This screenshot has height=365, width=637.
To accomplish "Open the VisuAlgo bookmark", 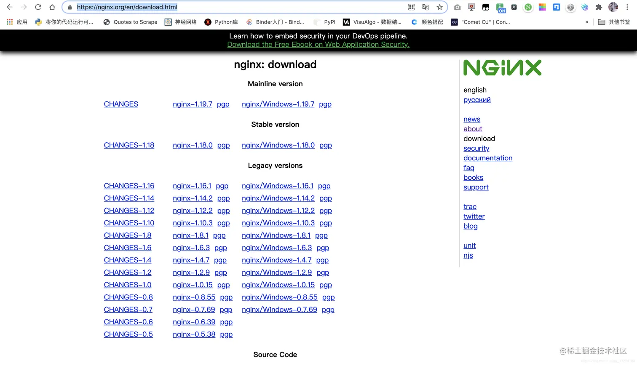I will tap(372, 22).
